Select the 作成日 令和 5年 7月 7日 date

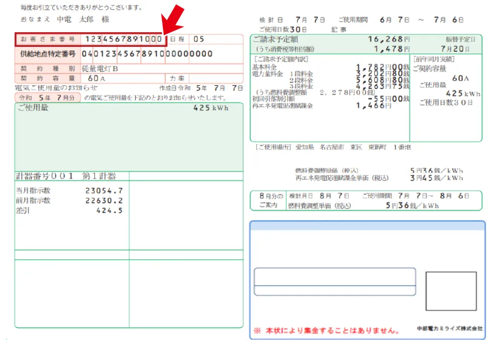pyautogui.click(x=201, y=88)
